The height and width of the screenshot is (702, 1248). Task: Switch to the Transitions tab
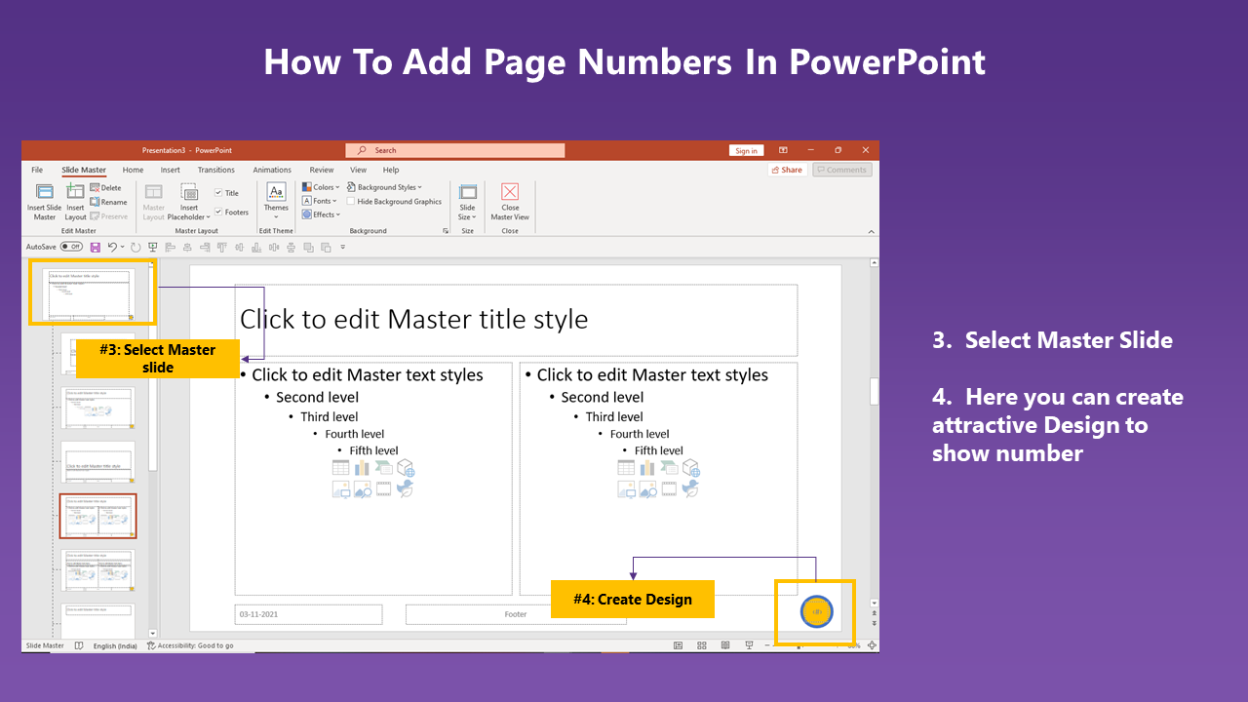pos(216,170)
